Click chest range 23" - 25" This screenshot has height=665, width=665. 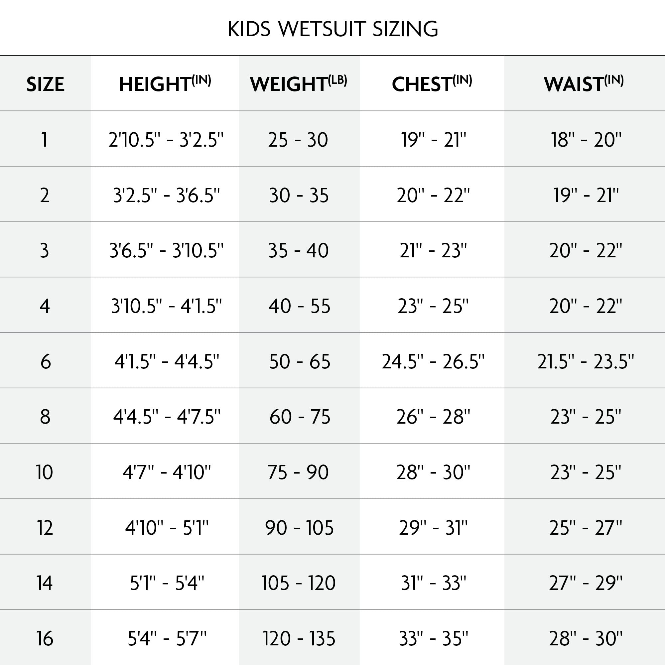tap(433, 306)
